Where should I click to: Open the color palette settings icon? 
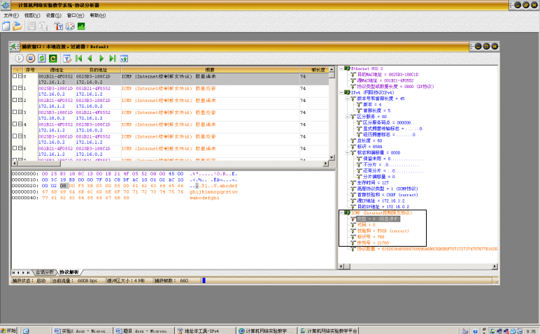pyautogui.click(x=70, y=26)
